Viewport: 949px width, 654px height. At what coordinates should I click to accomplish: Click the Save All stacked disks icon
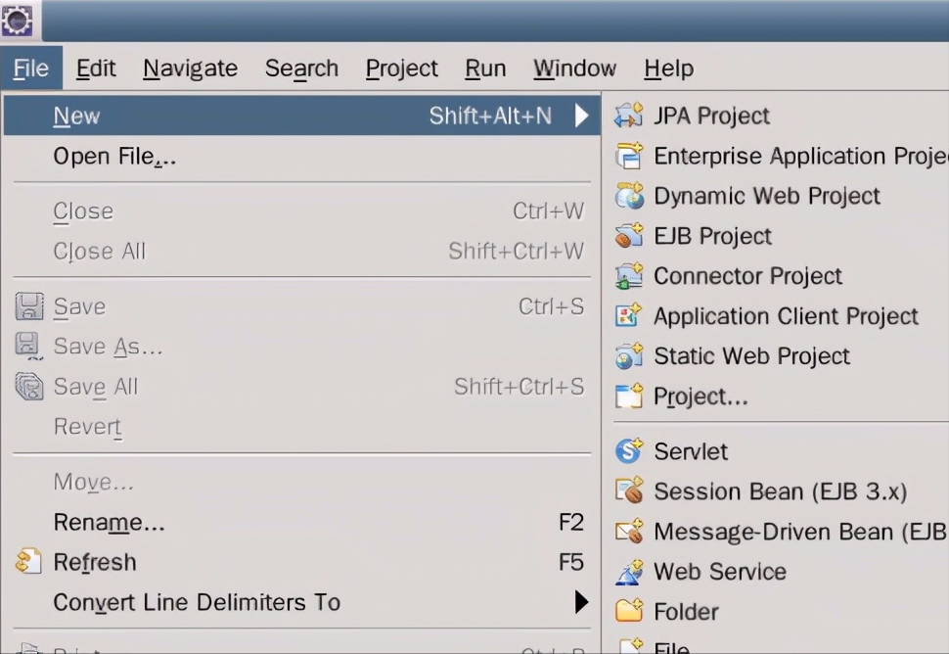(29, 387)
